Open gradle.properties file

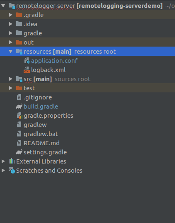(x=49, y=116)
